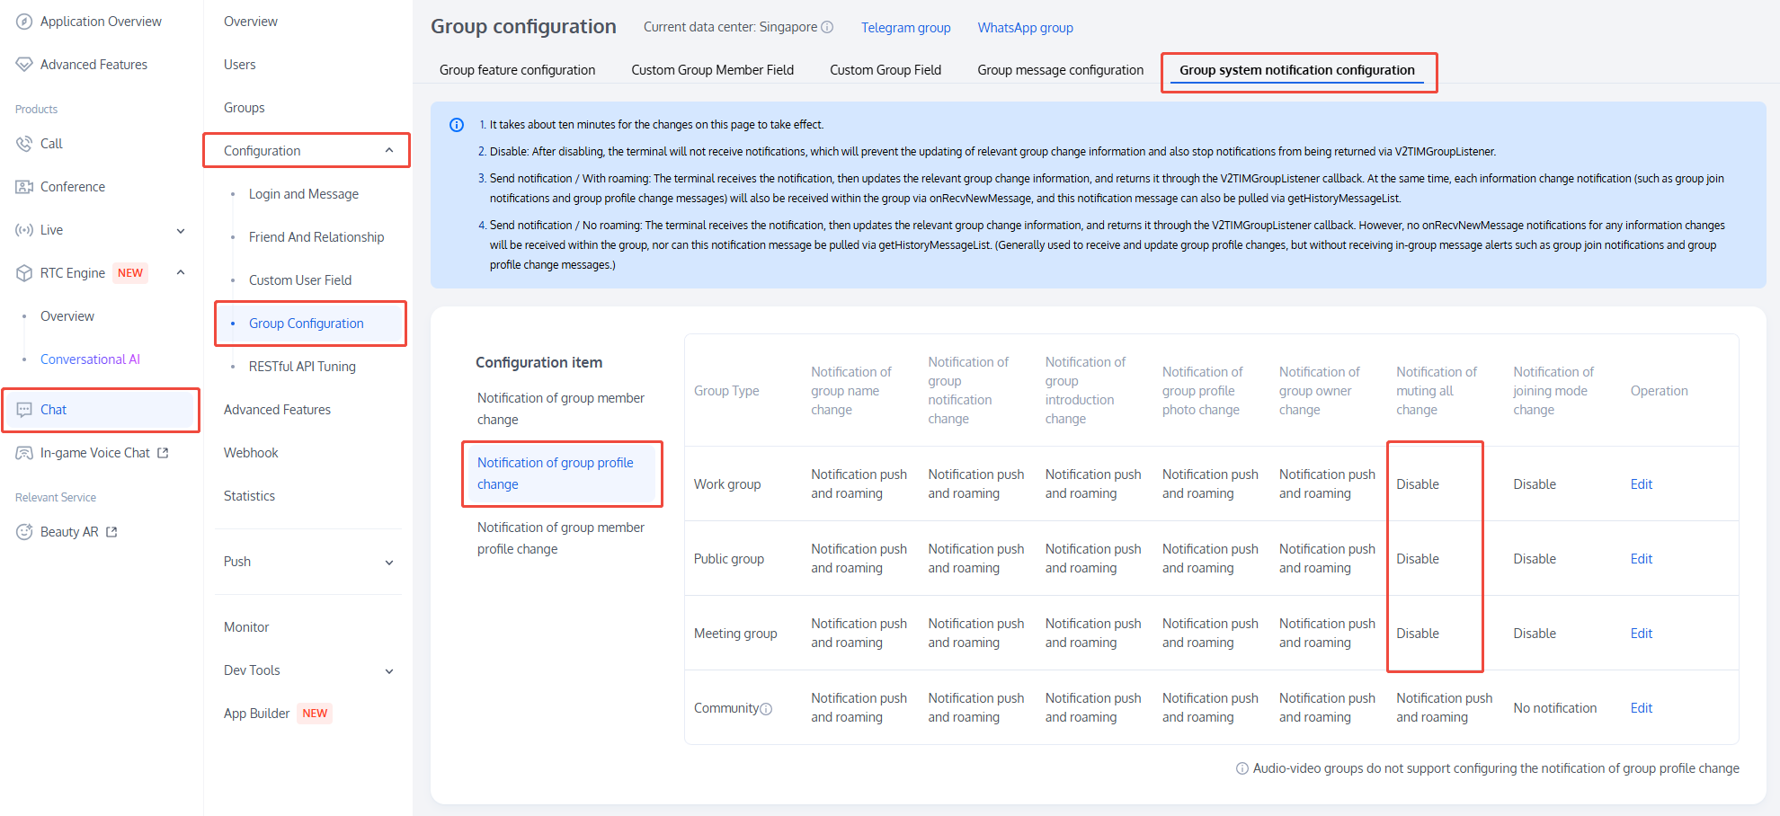
Task: Open the Custom Group Member Field tab
Action: 712,70
